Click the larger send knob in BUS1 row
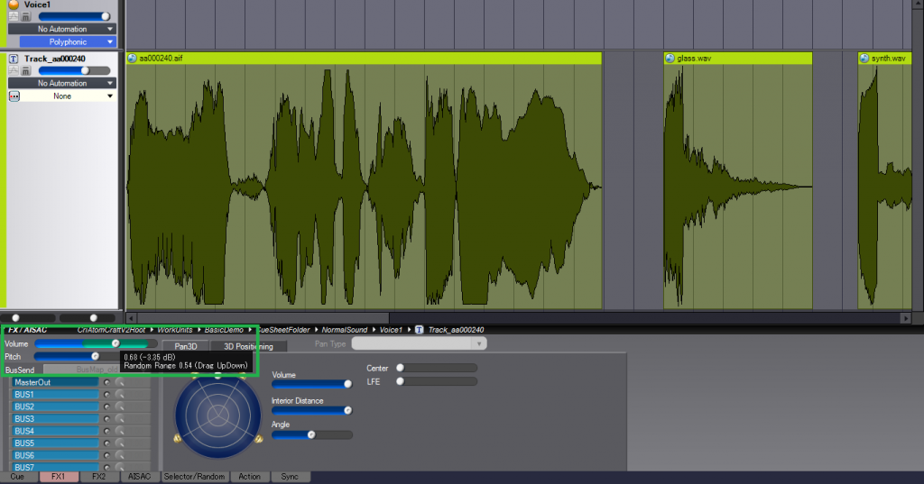Screen dimensions: 924x484 120,395
